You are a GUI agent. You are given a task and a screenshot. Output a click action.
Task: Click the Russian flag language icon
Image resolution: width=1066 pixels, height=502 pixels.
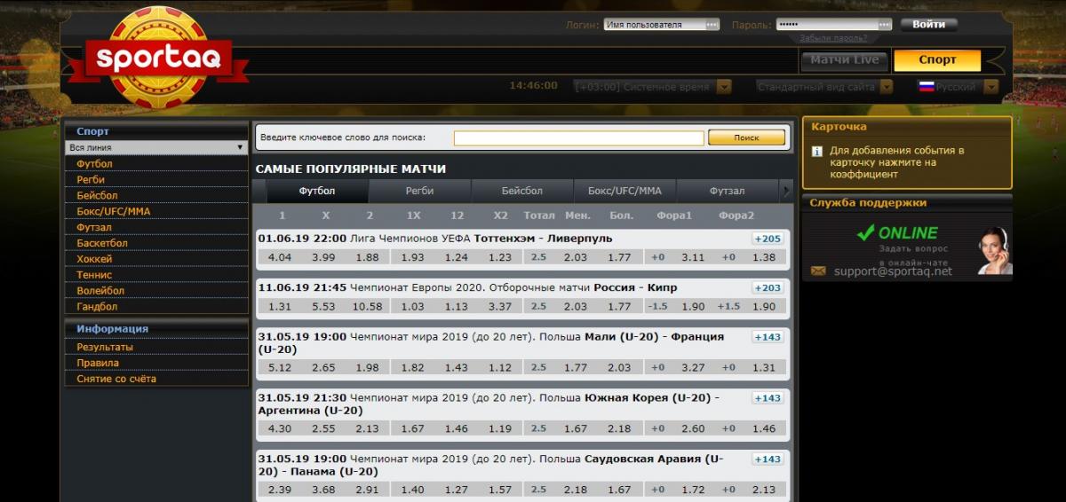927,87
